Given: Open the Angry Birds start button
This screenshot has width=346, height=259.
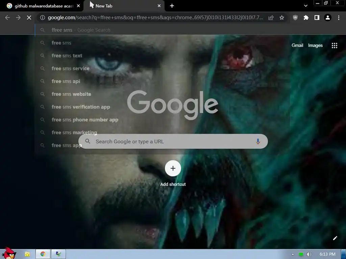Looking at the screenshot, I should coord(9,253).
